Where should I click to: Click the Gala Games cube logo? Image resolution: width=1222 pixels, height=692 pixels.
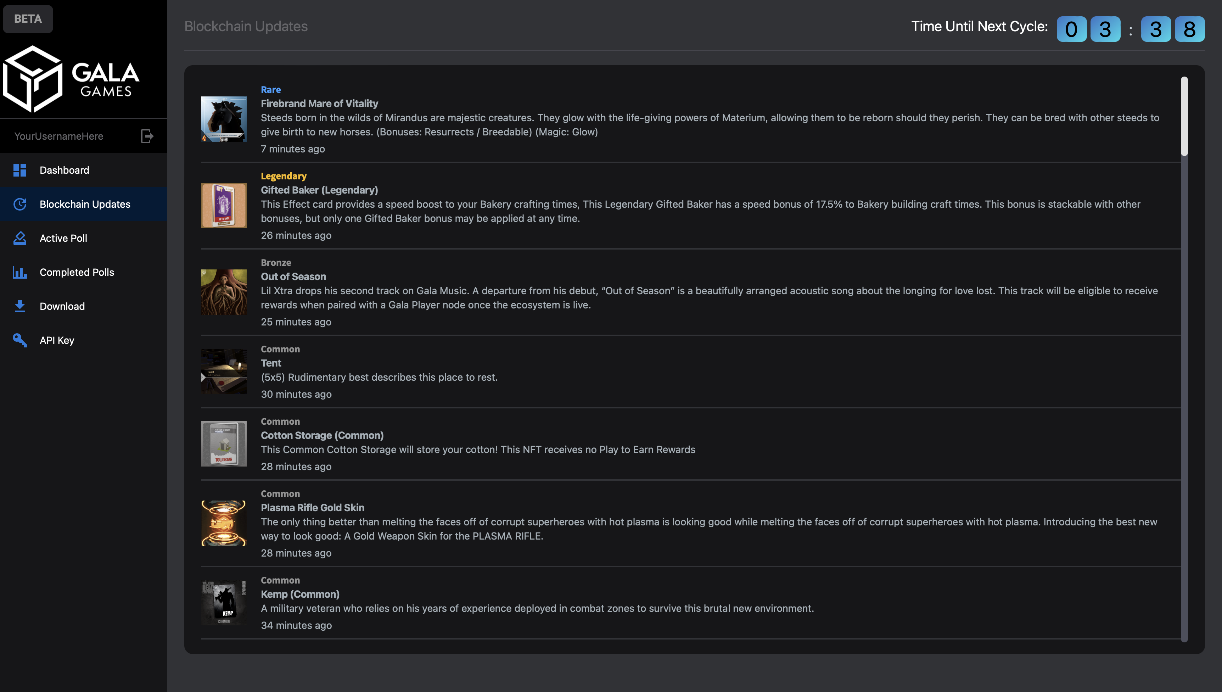(x=32, y=79)
